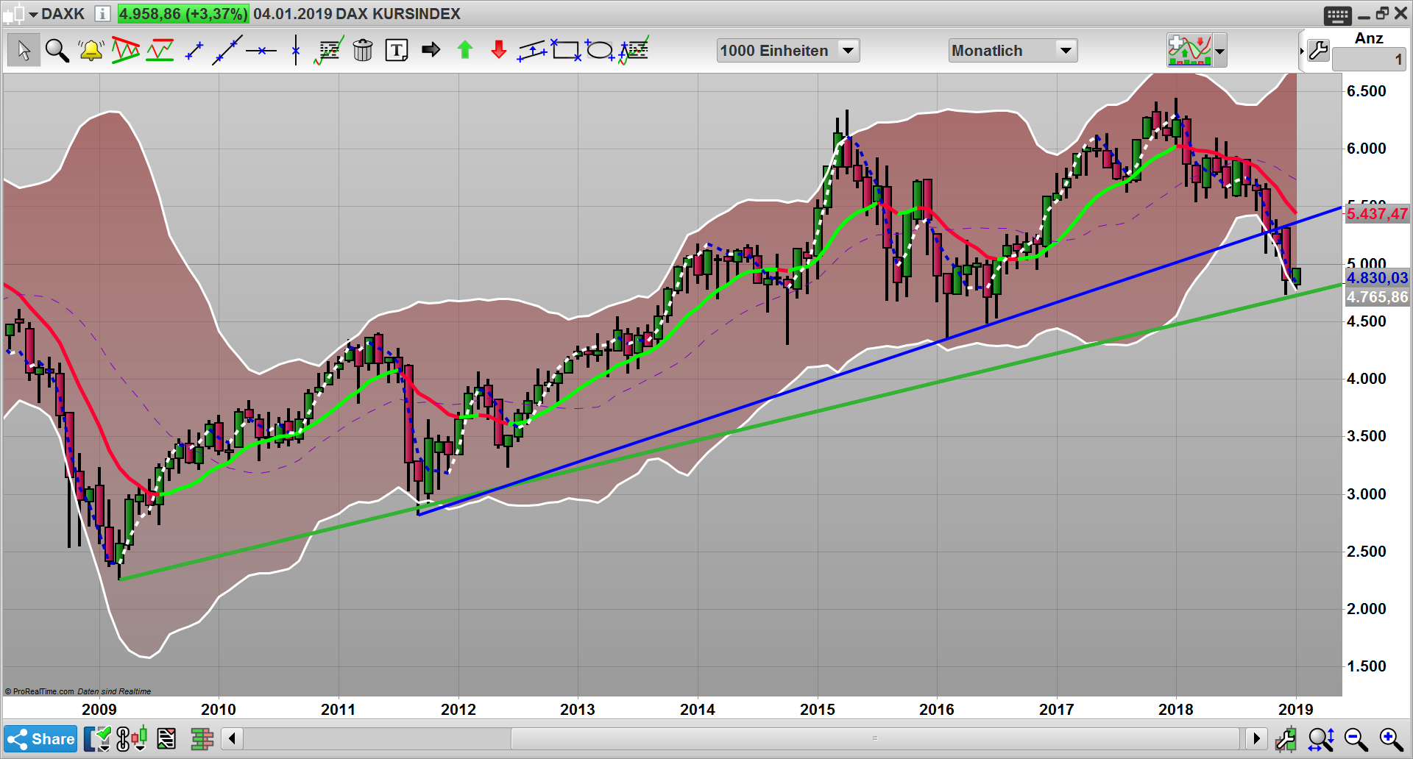1413x759 pixels.
Task: Pick the support and resistance lines tool
Action: 160,50
